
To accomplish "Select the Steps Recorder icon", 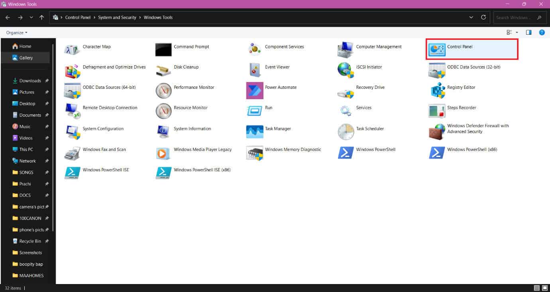I will tap(437, 111).
